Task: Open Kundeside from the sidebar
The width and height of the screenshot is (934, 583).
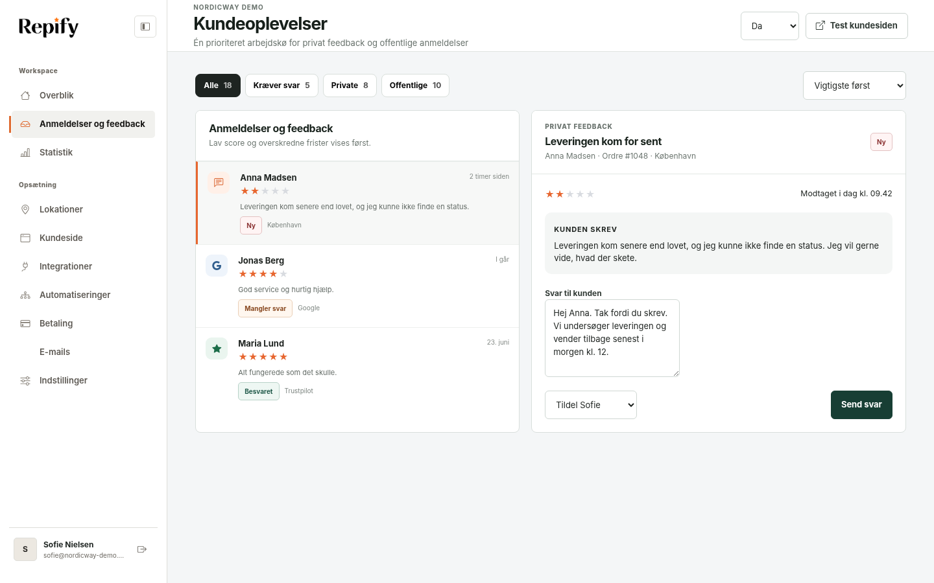Action: coord(83,238)
